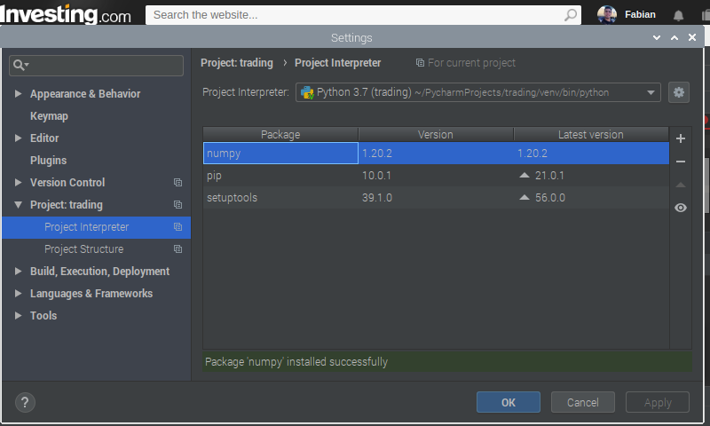Expand the Tools section

(x=18, y=316)
